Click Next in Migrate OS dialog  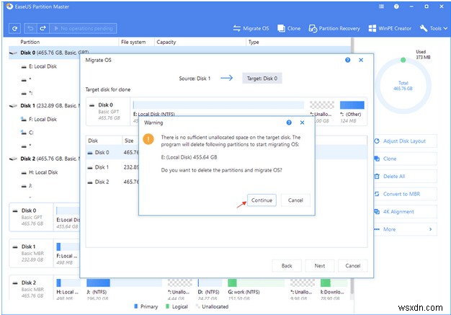[320, 266]
